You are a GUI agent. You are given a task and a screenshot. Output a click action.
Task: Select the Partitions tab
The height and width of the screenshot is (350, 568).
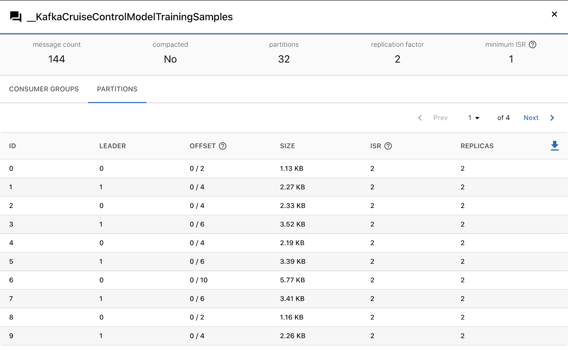(117, 89)
